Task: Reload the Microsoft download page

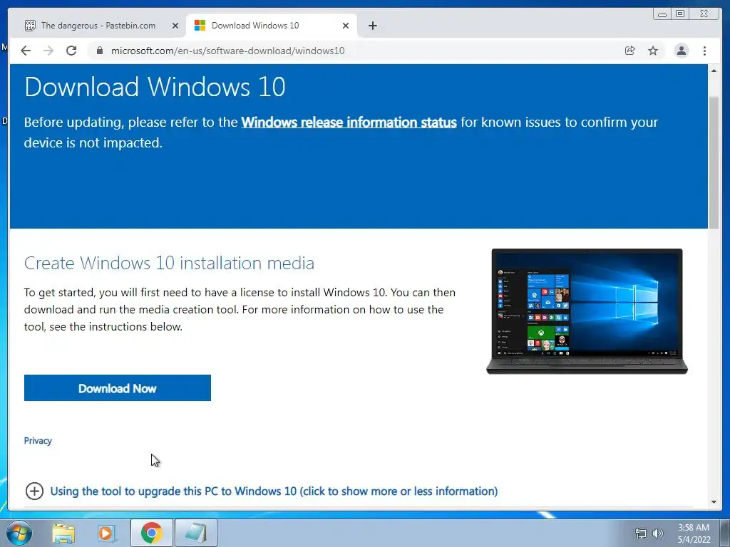Action: (x=71, y=51)
